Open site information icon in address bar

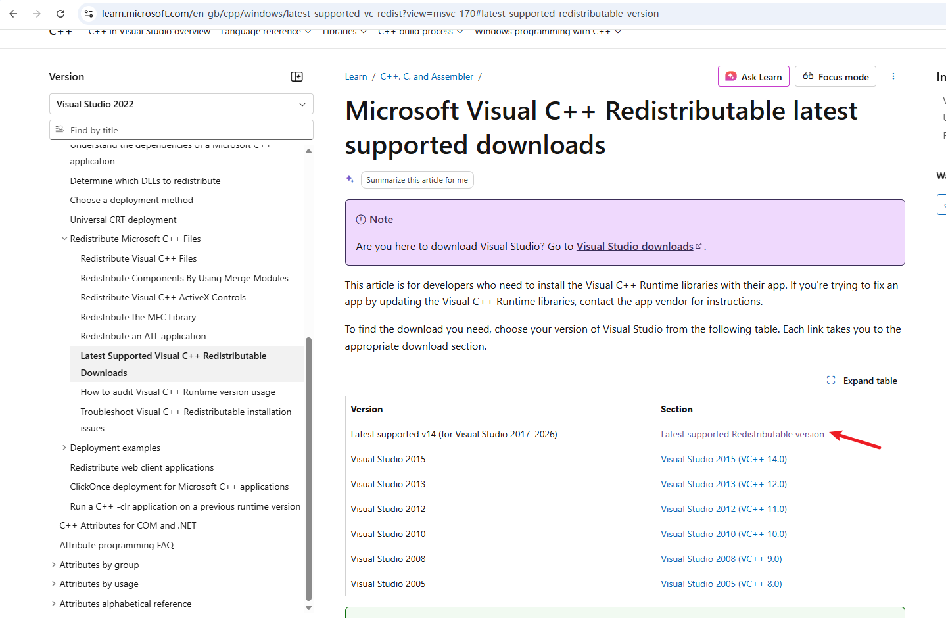pos(89,13)
